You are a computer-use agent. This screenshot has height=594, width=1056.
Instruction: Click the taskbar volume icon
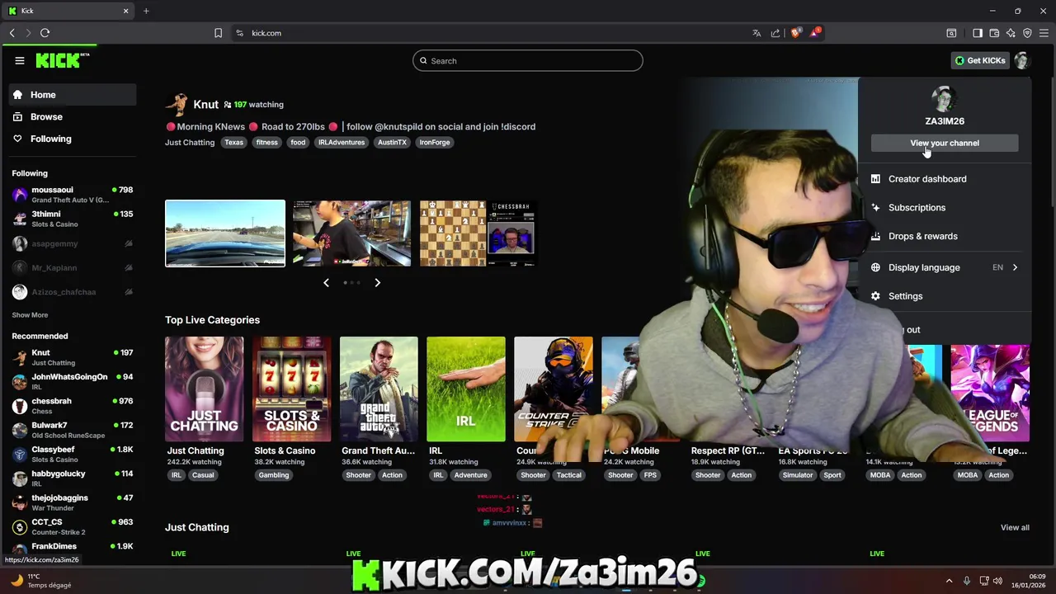[x=997, y=581]
